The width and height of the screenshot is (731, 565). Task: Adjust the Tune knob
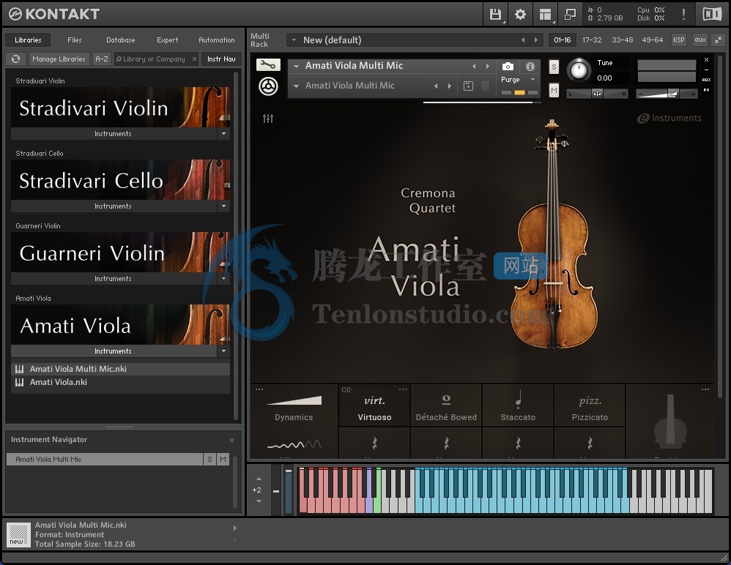579,70
